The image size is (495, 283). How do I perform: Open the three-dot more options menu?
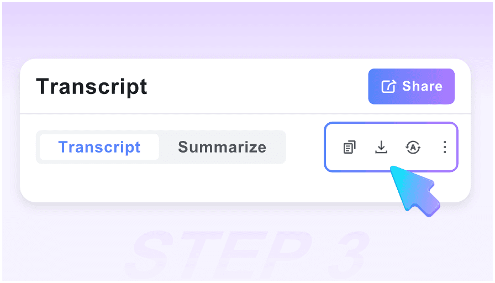(x=444, y=147)
